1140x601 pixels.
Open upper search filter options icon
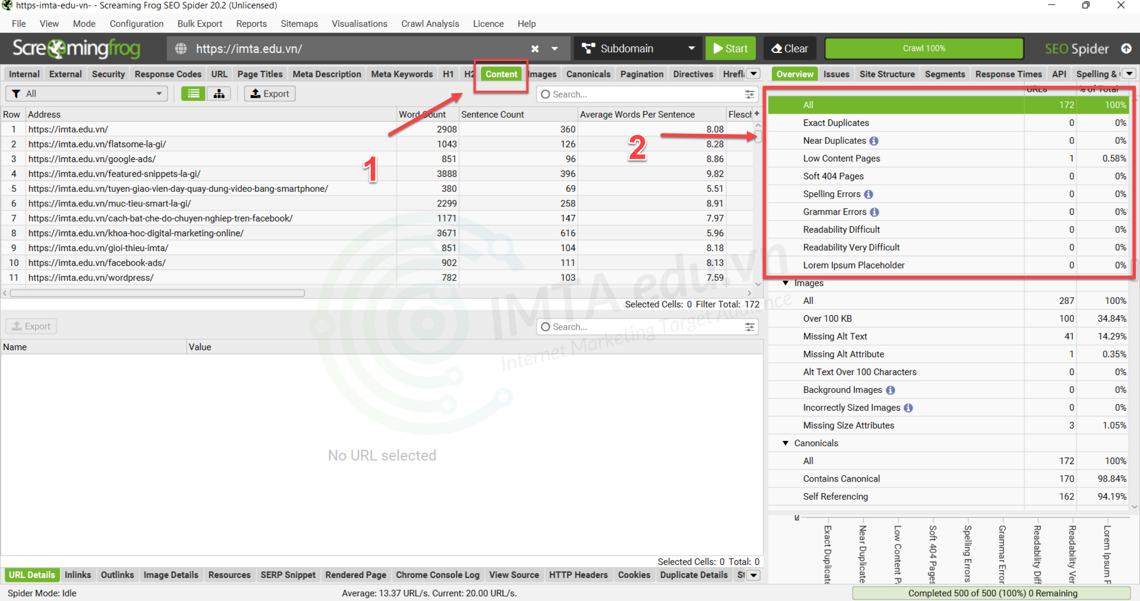click(749, 94)
